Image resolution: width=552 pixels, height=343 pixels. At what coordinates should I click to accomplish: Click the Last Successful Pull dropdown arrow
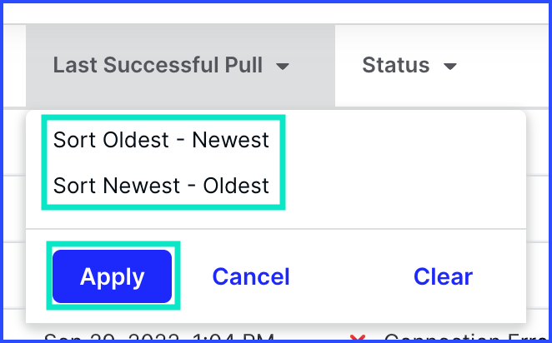coord(283,66)
